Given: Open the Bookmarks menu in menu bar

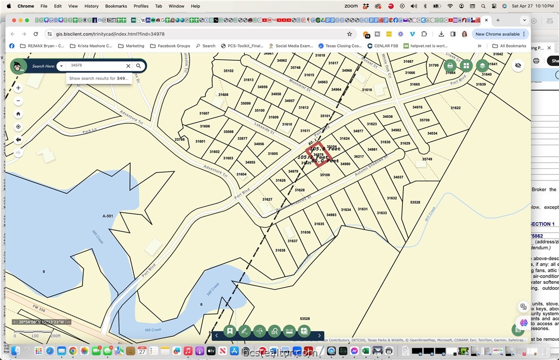Looking at the screenshot, I should click(116, 6).
